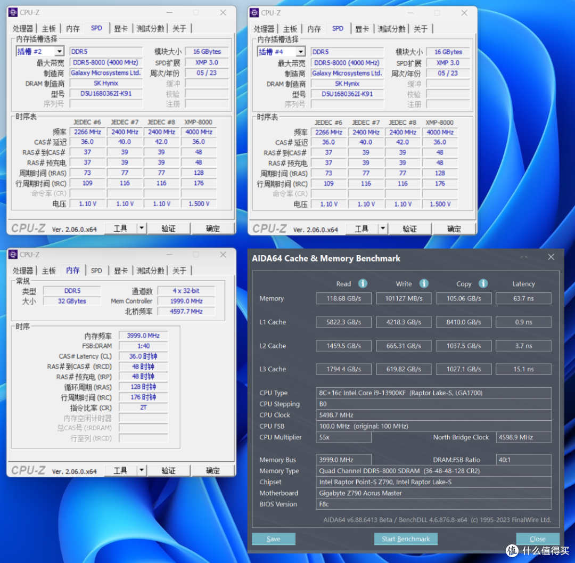Click North Bridge Clock value 4598.9 MHz
575x563 pixels.
point(523,437)
